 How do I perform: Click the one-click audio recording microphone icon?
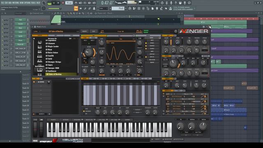171,3
